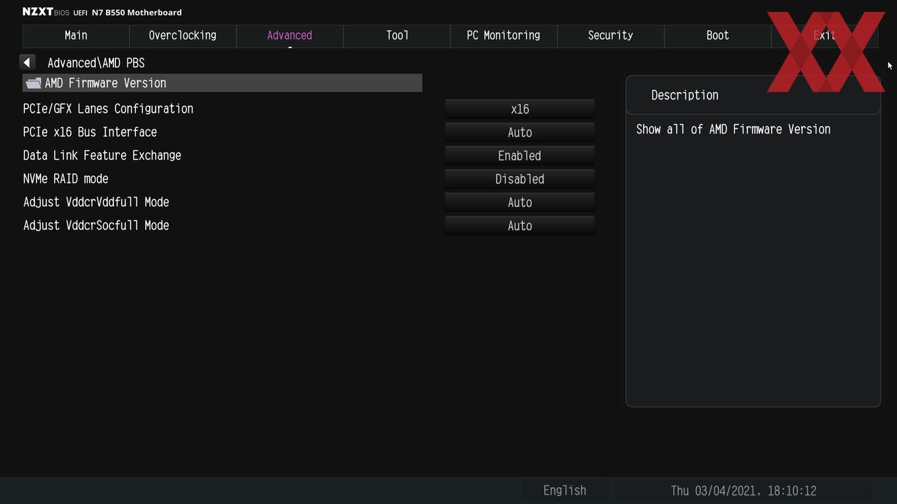Select the Advanced tab
The image size is (897, 504).
[x=290, y=36]
